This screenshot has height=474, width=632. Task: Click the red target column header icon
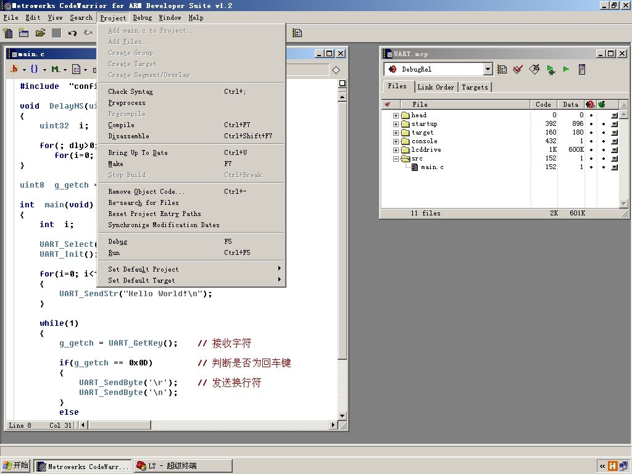pos(591,104)
